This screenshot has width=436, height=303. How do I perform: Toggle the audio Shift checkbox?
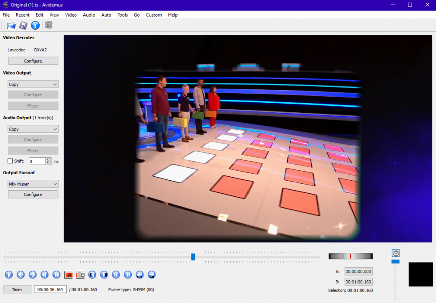point(10,161)
